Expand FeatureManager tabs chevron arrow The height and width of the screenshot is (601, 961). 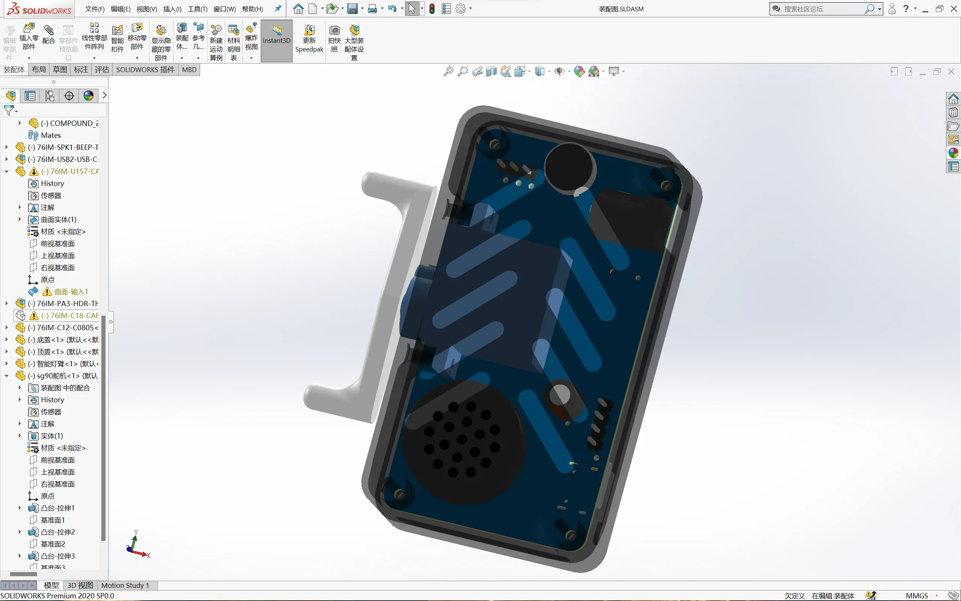pos(104,95)
